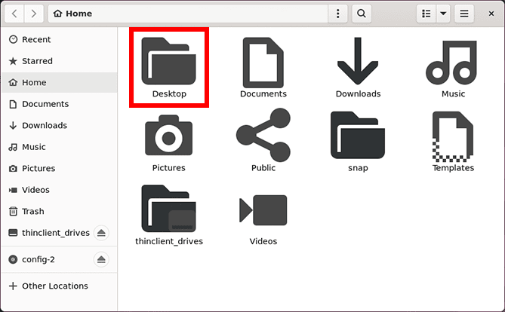Expand the view options dropdown arrow

(x=443, y=14)
